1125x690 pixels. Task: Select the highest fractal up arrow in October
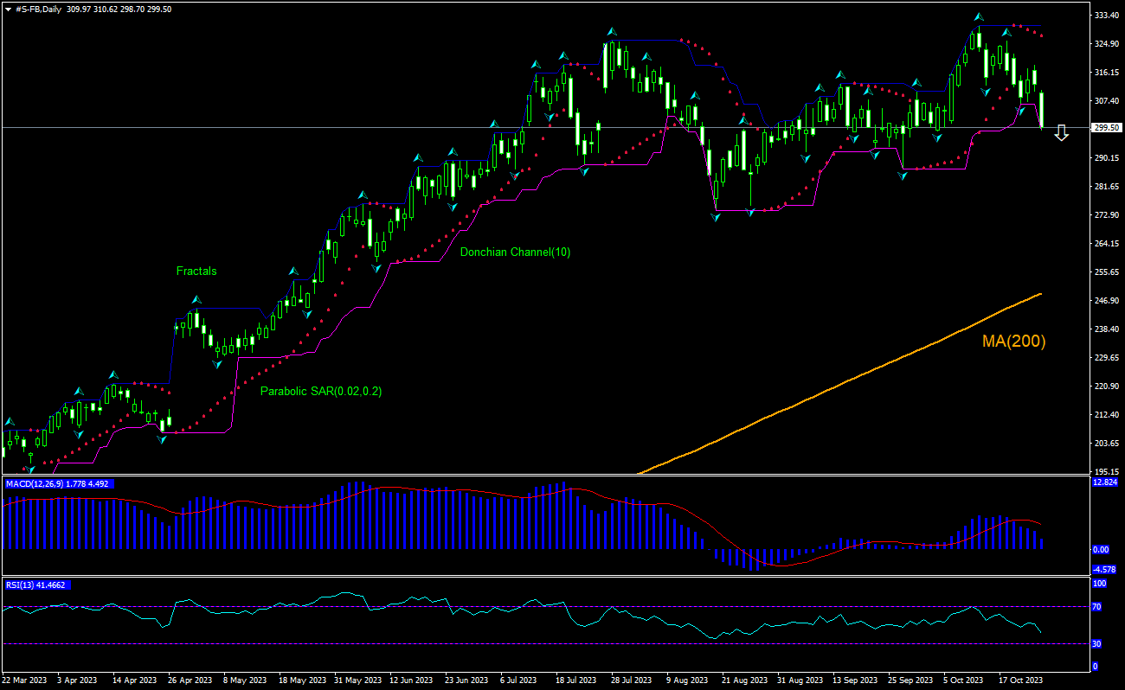tap(979, 16)
